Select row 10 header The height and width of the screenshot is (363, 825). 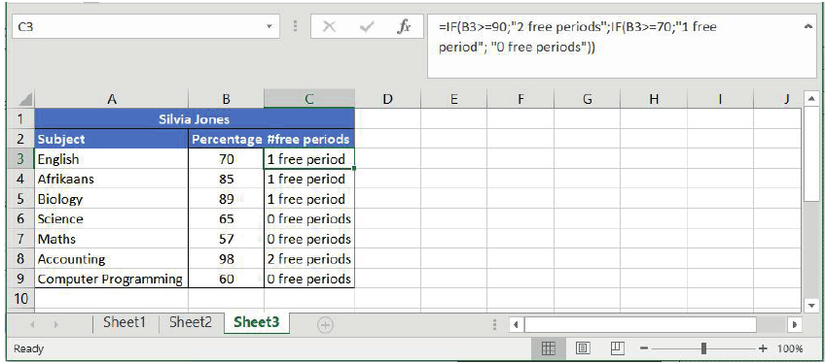[21, 299]
